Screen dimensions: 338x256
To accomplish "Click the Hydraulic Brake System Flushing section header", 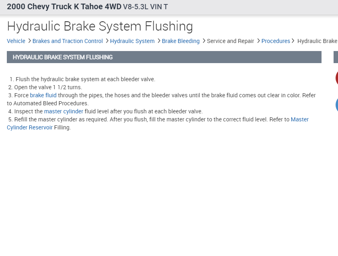I will coord(63,57).
